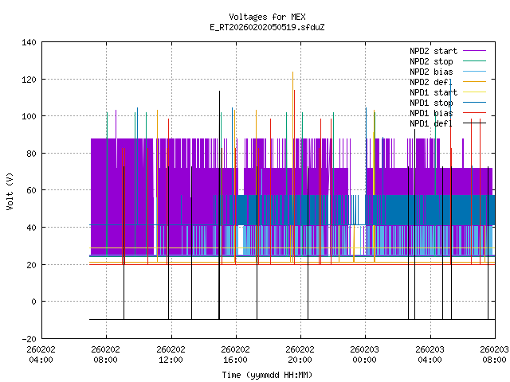Click the Time (yymmdd HH:MM) x-axis label
510x382 pixels.
267,375
